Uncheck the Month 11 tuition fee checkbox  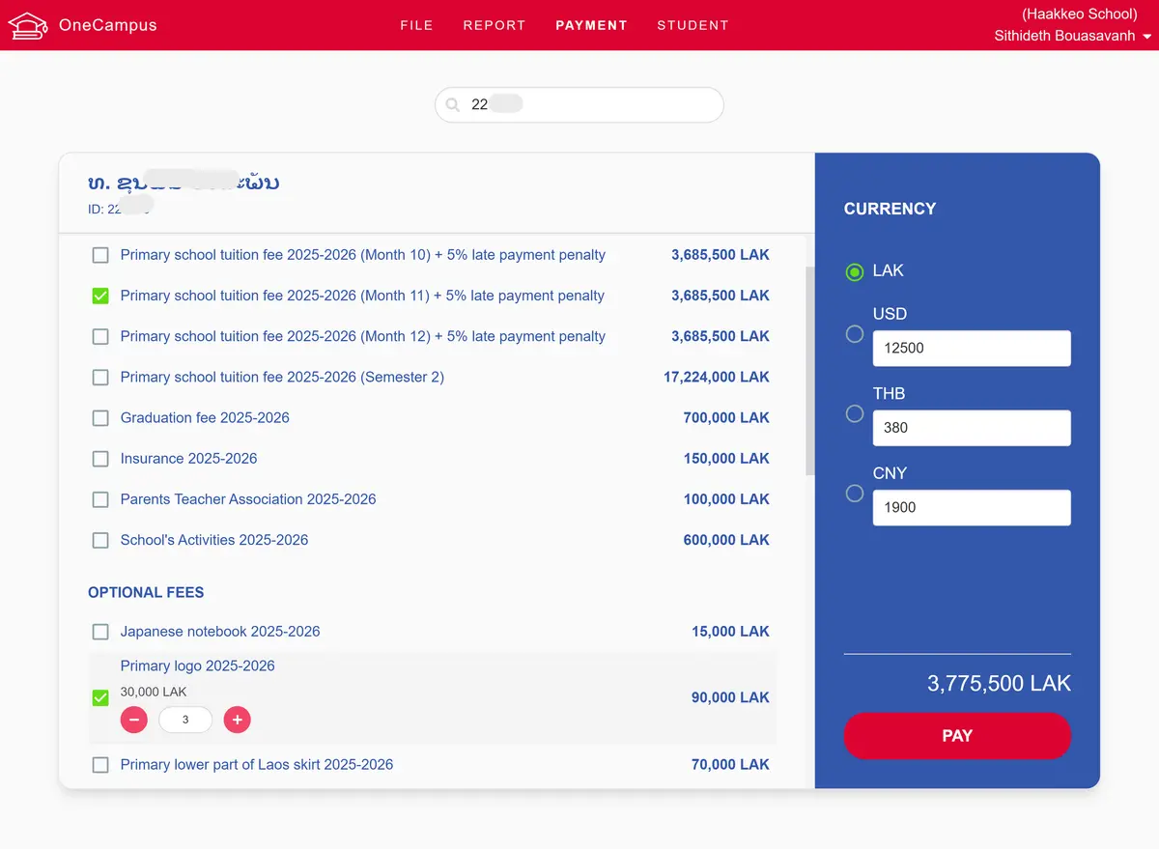tap(99, 296)
